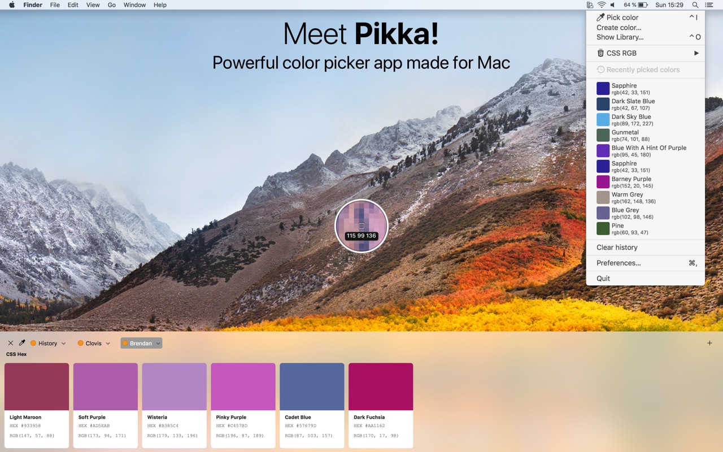The image size is (723, 452).
Task: Open Spotlight search
Action: (695, 5)
